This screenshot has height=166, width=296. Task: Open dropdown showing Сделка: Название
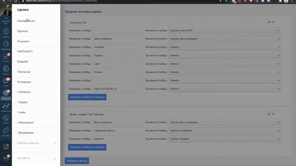point(225,130)
